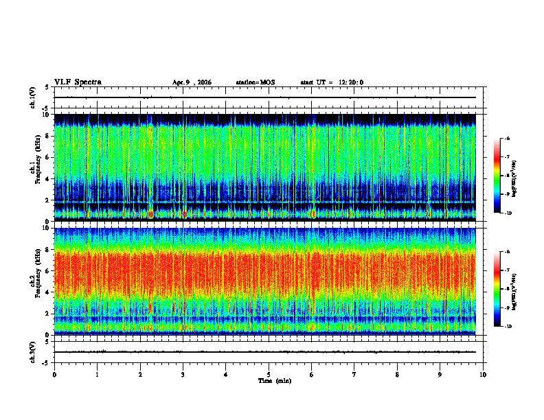Click time axis tick label "10"
Viewport: 544px width, 420px height.
483,375
